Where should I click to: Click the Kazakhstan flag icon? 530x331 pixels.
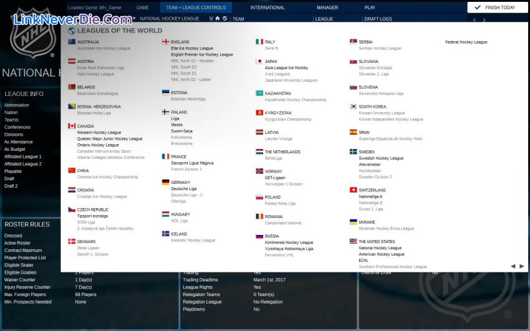tap(259, 93)
